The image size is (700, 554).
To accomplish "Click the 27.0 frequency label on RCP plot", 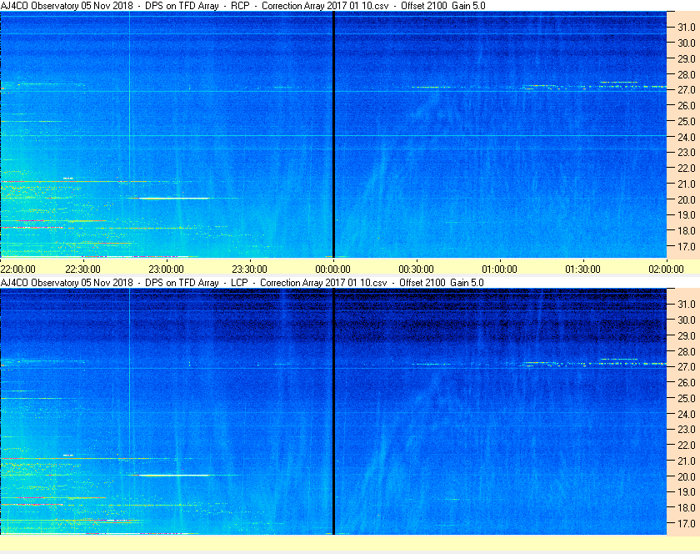I will 687,90.
